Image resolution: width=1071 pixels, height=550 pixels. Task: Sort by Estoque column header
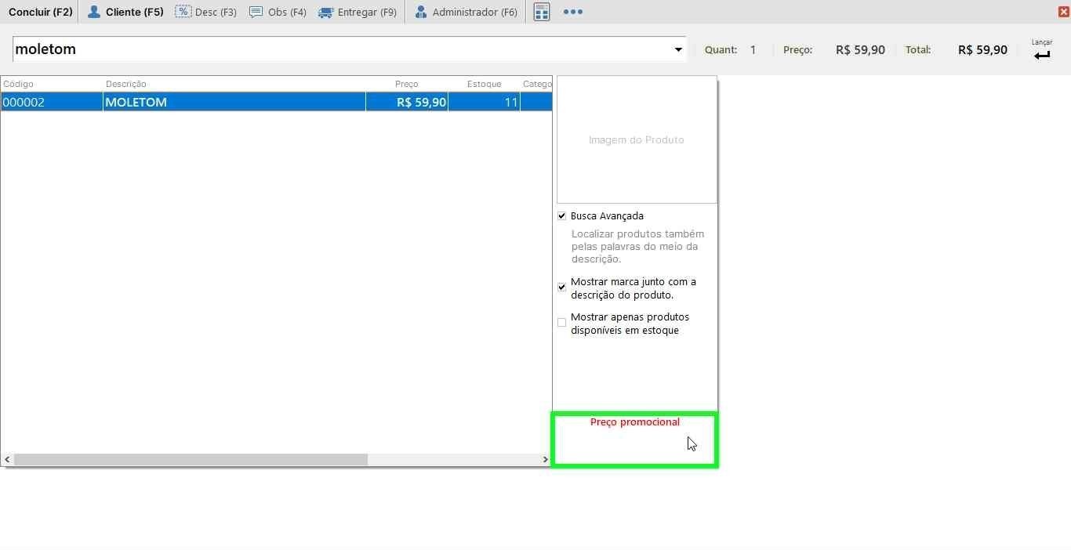tap(484, 84)
